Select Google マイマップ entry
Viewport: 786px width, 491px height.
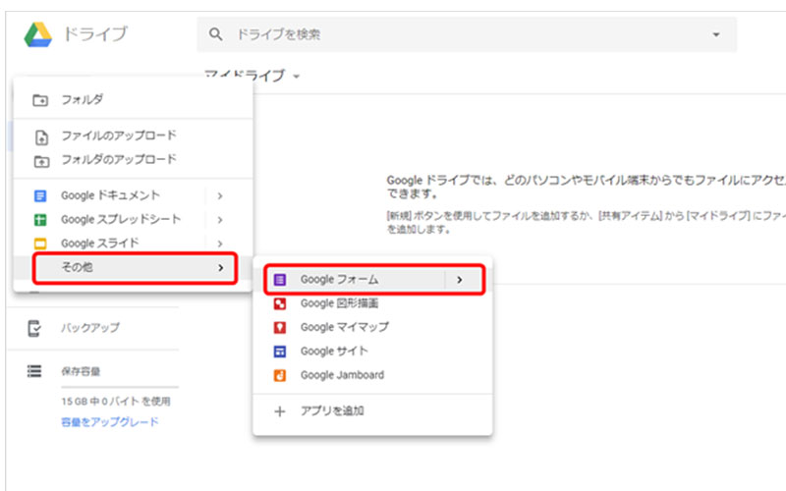(x=345, y=327)
